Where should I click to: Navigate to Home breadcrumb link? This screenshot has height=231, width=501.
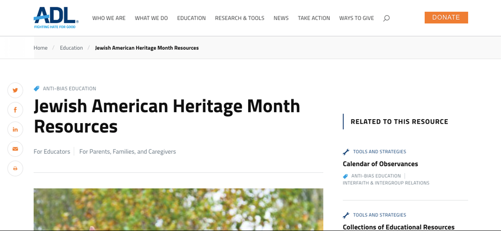click(x=41, y=48)
